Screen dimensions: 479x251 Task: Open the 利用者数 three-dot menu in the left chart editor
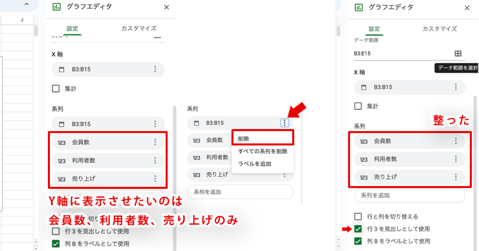[155, 161]
